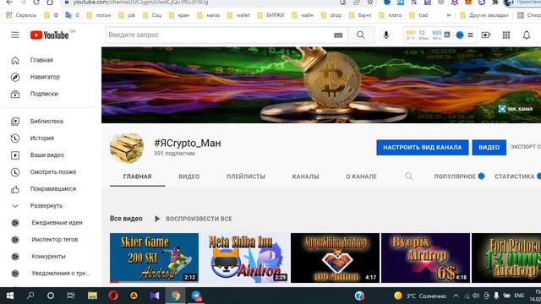The image size is (541, 304).
Task: Open Opera browser from the taskbar
Action: click(113, 296)
